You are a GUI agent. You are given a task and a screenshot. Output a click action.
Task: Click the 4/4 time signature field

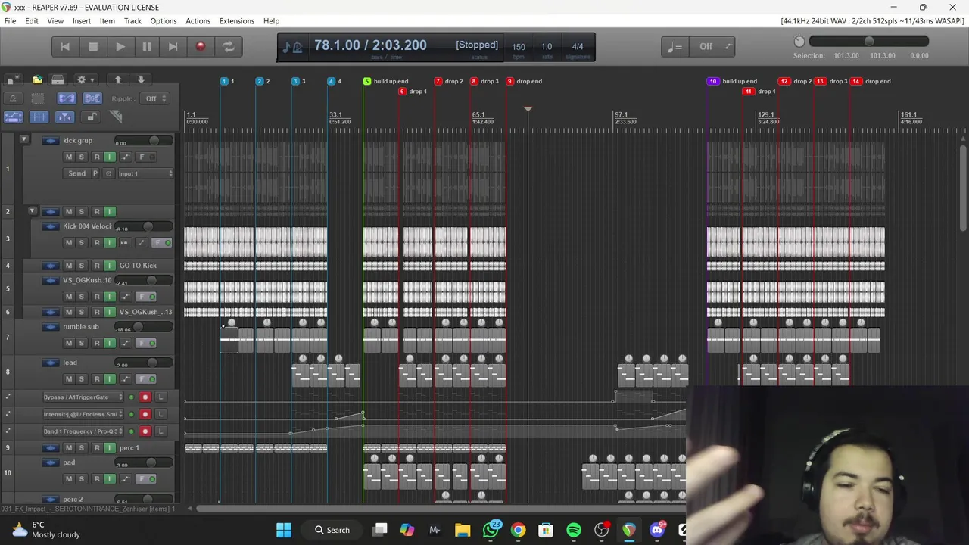coord(578,47)
